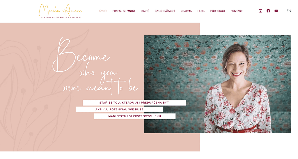Click the 'STAŇ SE TOU, KTEROU JSI PŘEDURČENA BÝT' banner
Viewport: 298px width, 159px height.
pyautogui.click(x=134, y=102)
